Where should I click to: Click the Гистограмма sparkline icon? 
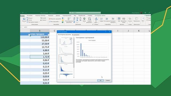pyautogui.click(x=107, y=19)
